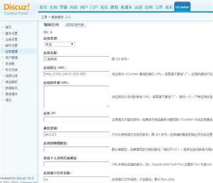
Task: Select 更新缓存 in the sidebar
Action: (11, 94)
